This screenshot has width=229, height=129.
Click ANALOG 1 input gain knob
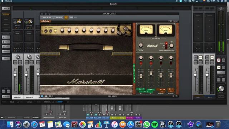(x=19, y=22)
